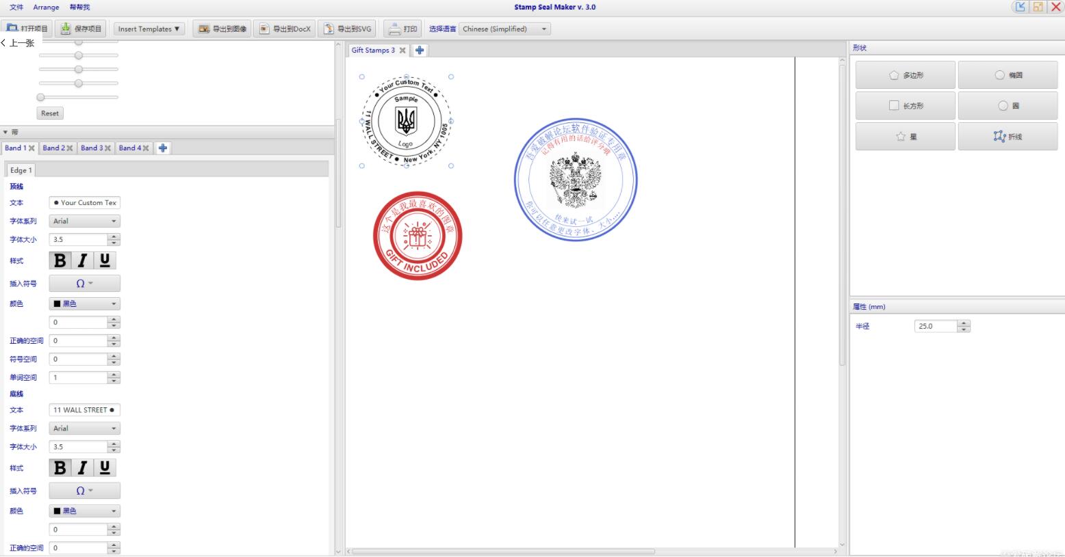Screen dimensions: 1065x557
Task: Add a 圆 circle shape
Action: [1008, 106]
